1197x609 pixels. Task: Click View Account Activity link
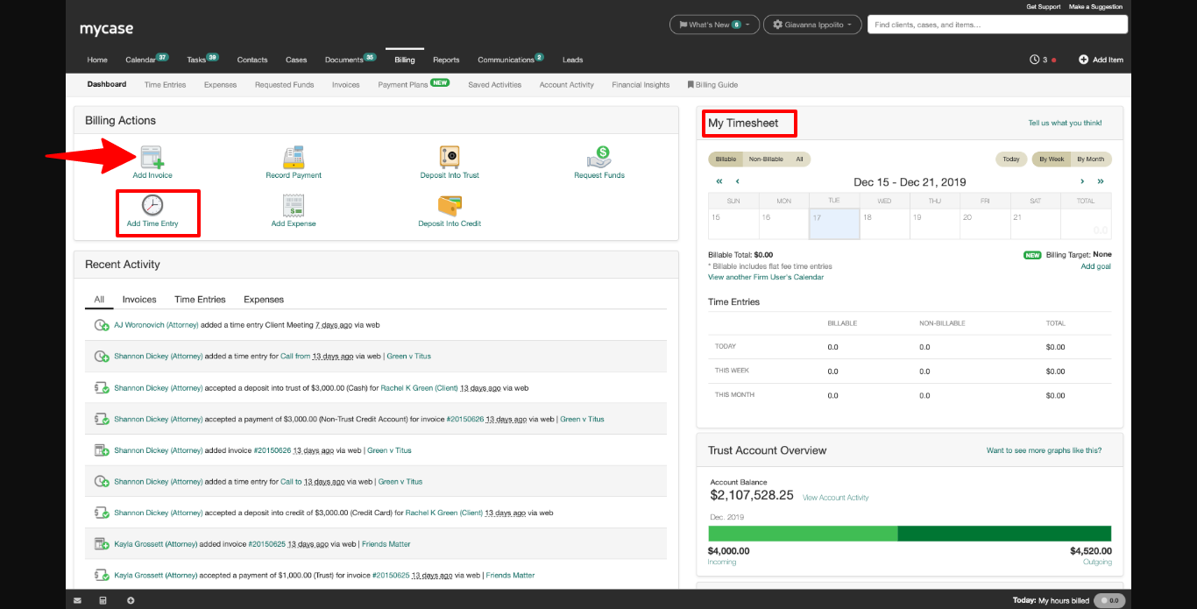click(836, 498)
